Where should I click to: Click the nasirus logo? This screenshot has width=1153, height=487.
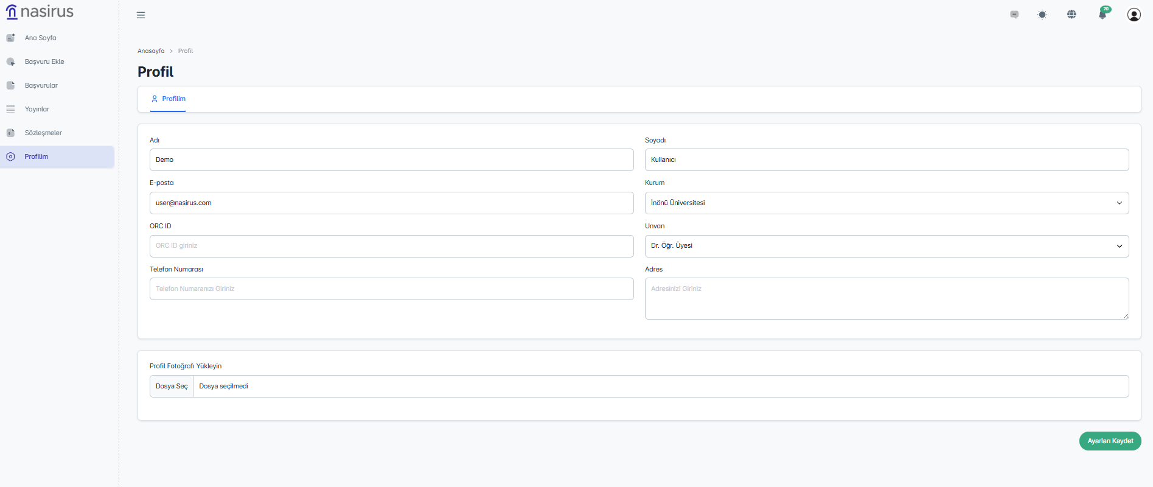point(40,12)
